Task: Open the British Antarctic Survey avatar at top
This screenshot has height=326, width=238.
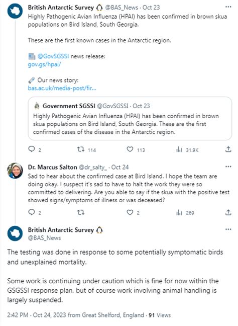Action: point(15,11)
